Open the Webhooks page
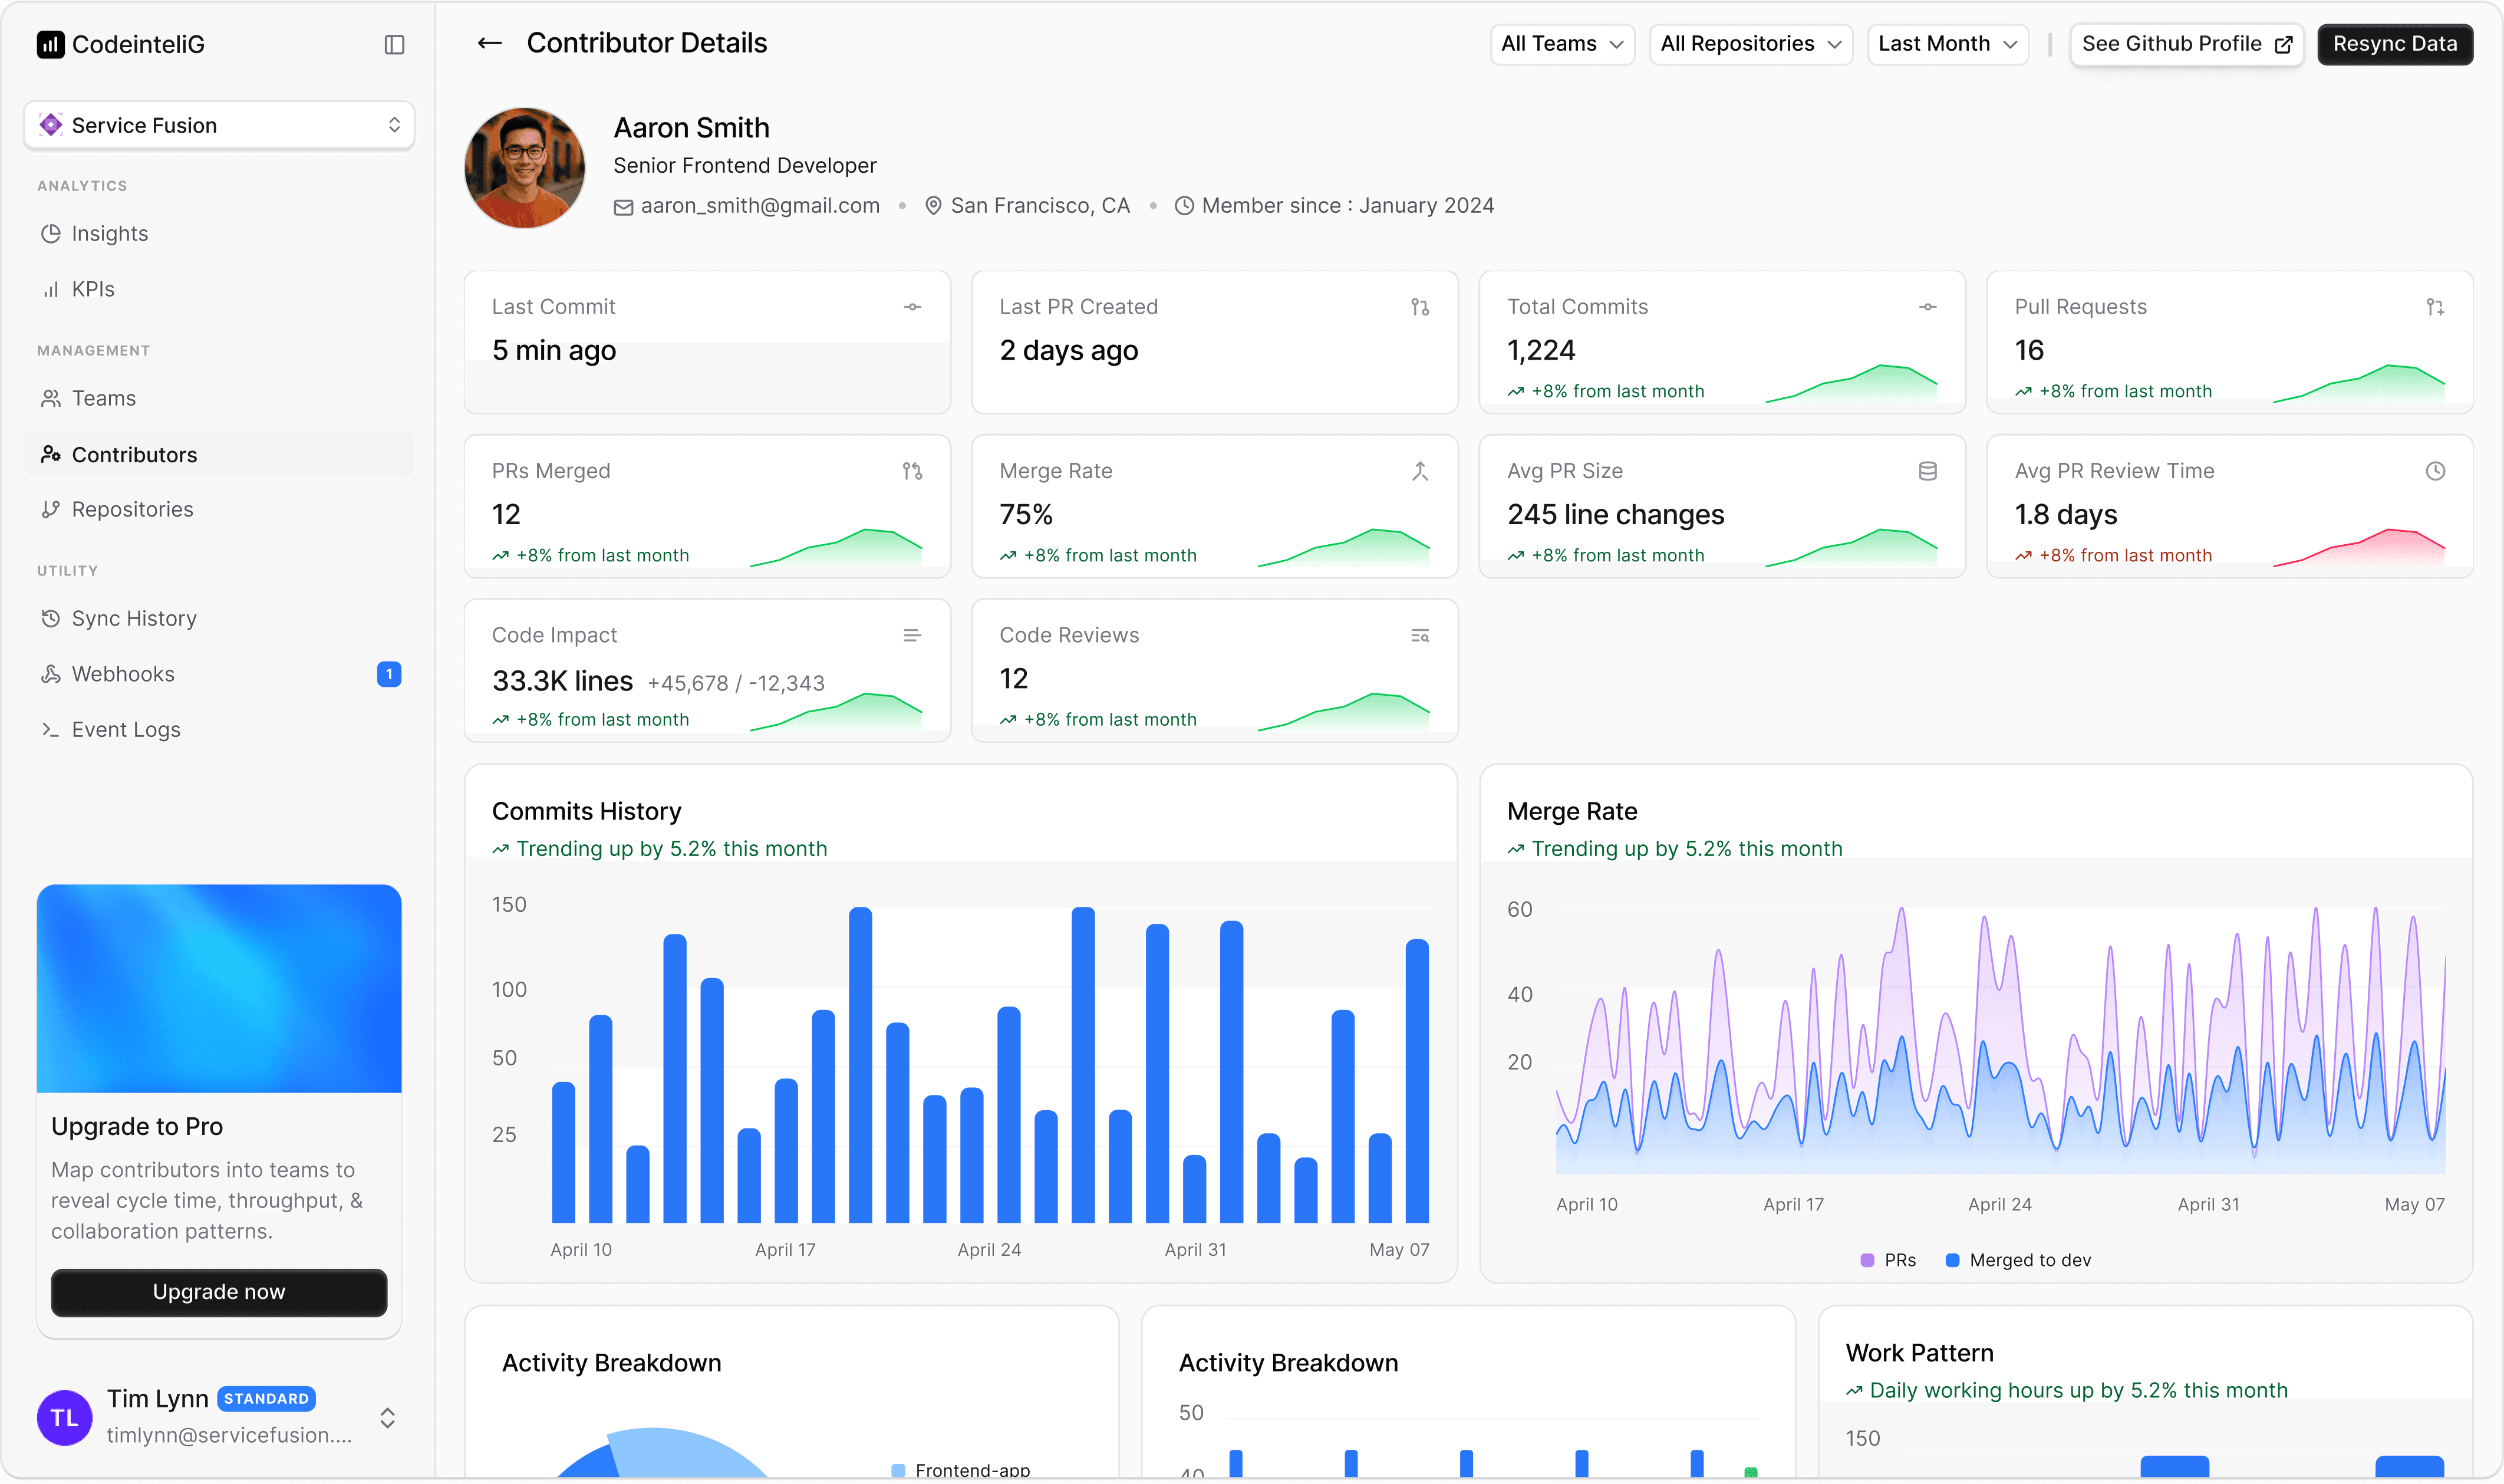 [219, 674]
